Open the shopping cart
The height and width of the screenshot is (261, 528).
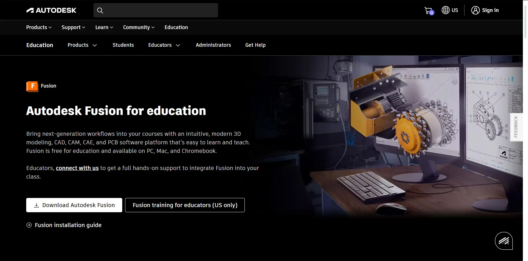click(428, 10)
